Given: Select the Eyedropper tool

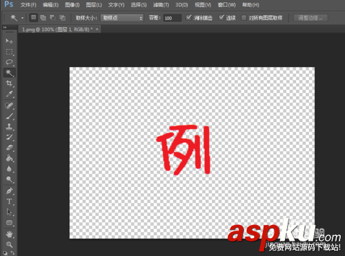Looking at the screenshot, I should pyautogui.click(x=9, y=94).
